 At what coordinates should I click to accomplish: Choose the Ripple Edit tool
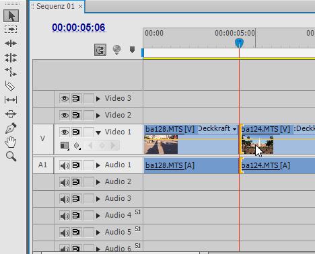click(x=11, y=43)
